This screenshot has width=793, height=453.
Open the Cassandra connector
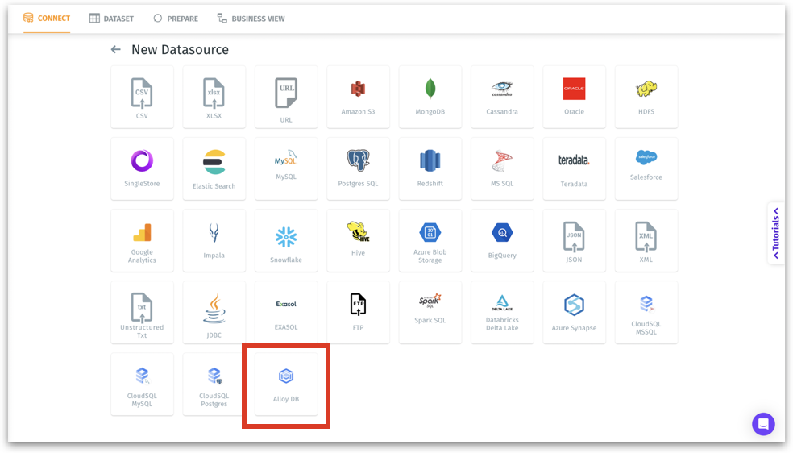502,97
